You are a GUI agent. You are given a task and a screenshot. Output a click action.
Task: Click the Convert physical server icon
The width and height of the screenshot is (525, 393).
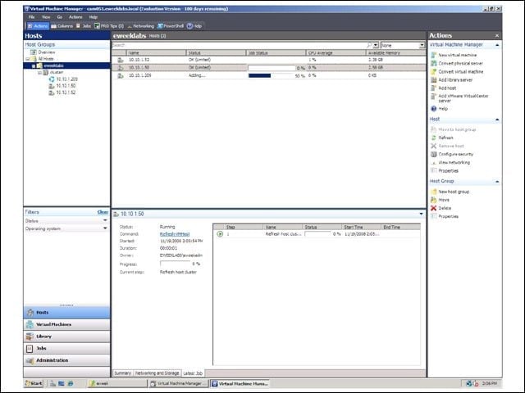click(x=434, y=63)
